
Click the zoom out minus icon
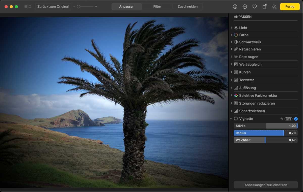pyautogui.click(x=74, y=7)
